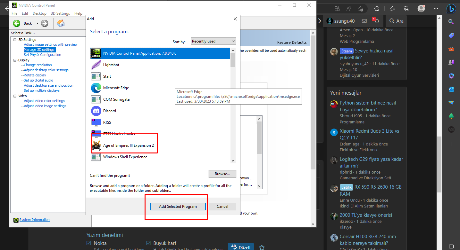This screenshot has width=460, height=250.
Task: Open the Desktop menu
Action: pos(39,13)
